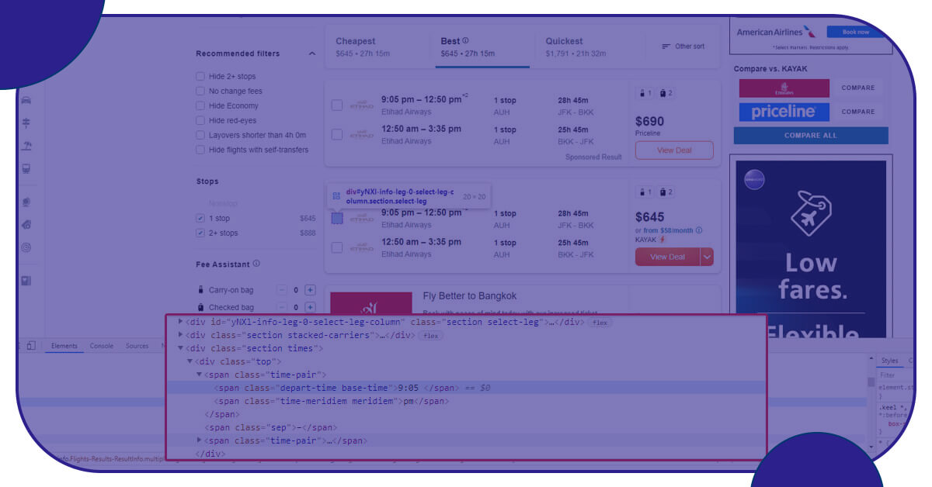932x487 pixels.
Task: Check Layovers shorter than 4h 0m
Action: [200, 135]
